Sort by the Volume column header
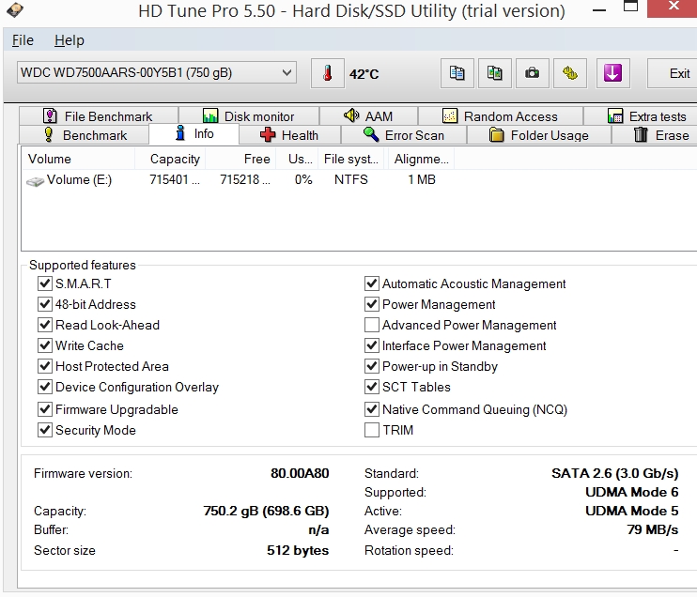 pyautogui.click(x=78, y=159)
